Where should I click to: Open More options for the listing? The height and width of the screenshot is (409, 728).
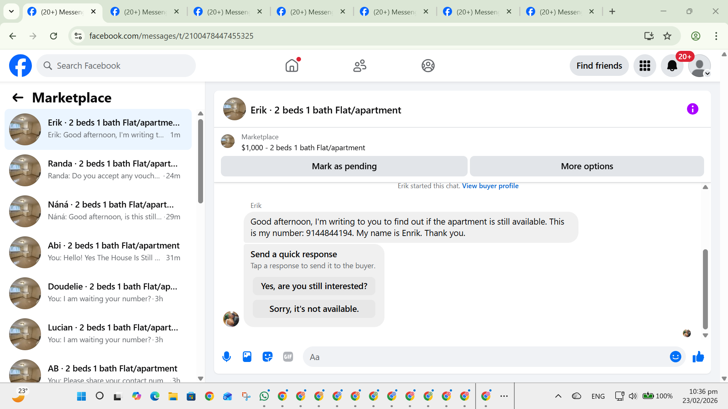587,166
